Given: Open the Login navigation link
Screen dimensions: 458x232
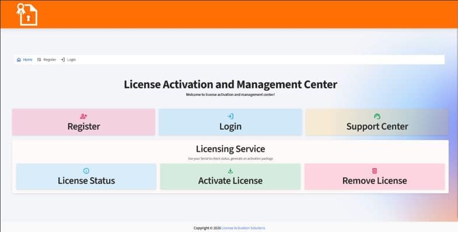Looking at the screenshot, I should pyautogui.click(x=68, y=60).
